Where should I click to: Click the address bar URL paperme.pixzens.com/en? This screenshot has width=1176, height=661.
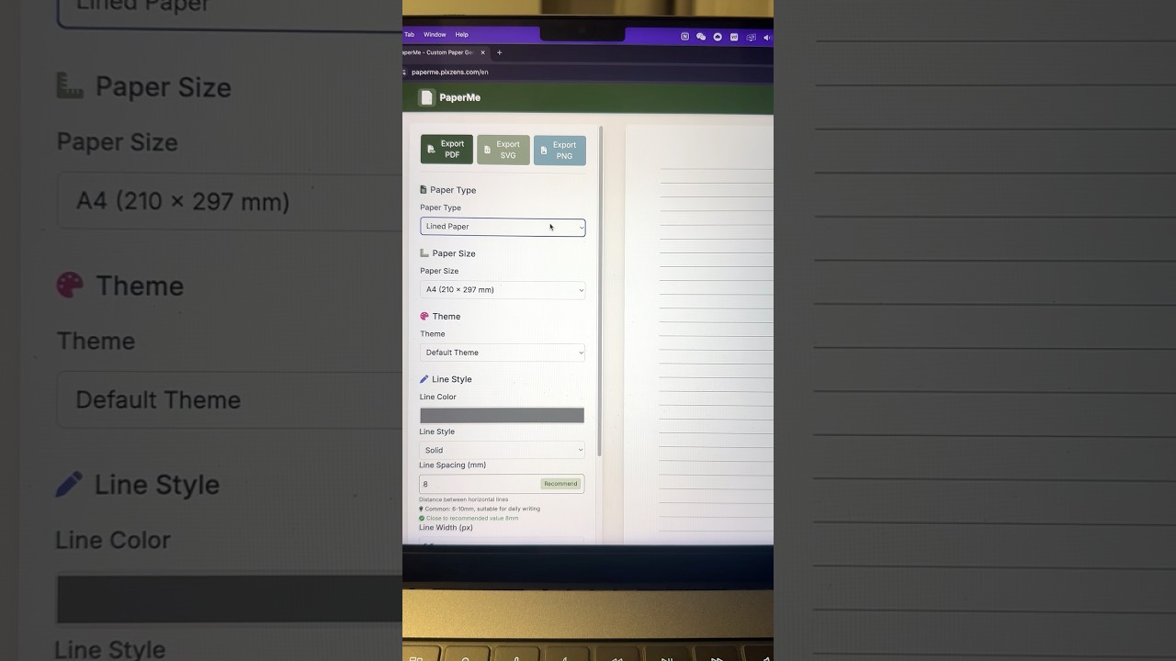coord(450,72)
